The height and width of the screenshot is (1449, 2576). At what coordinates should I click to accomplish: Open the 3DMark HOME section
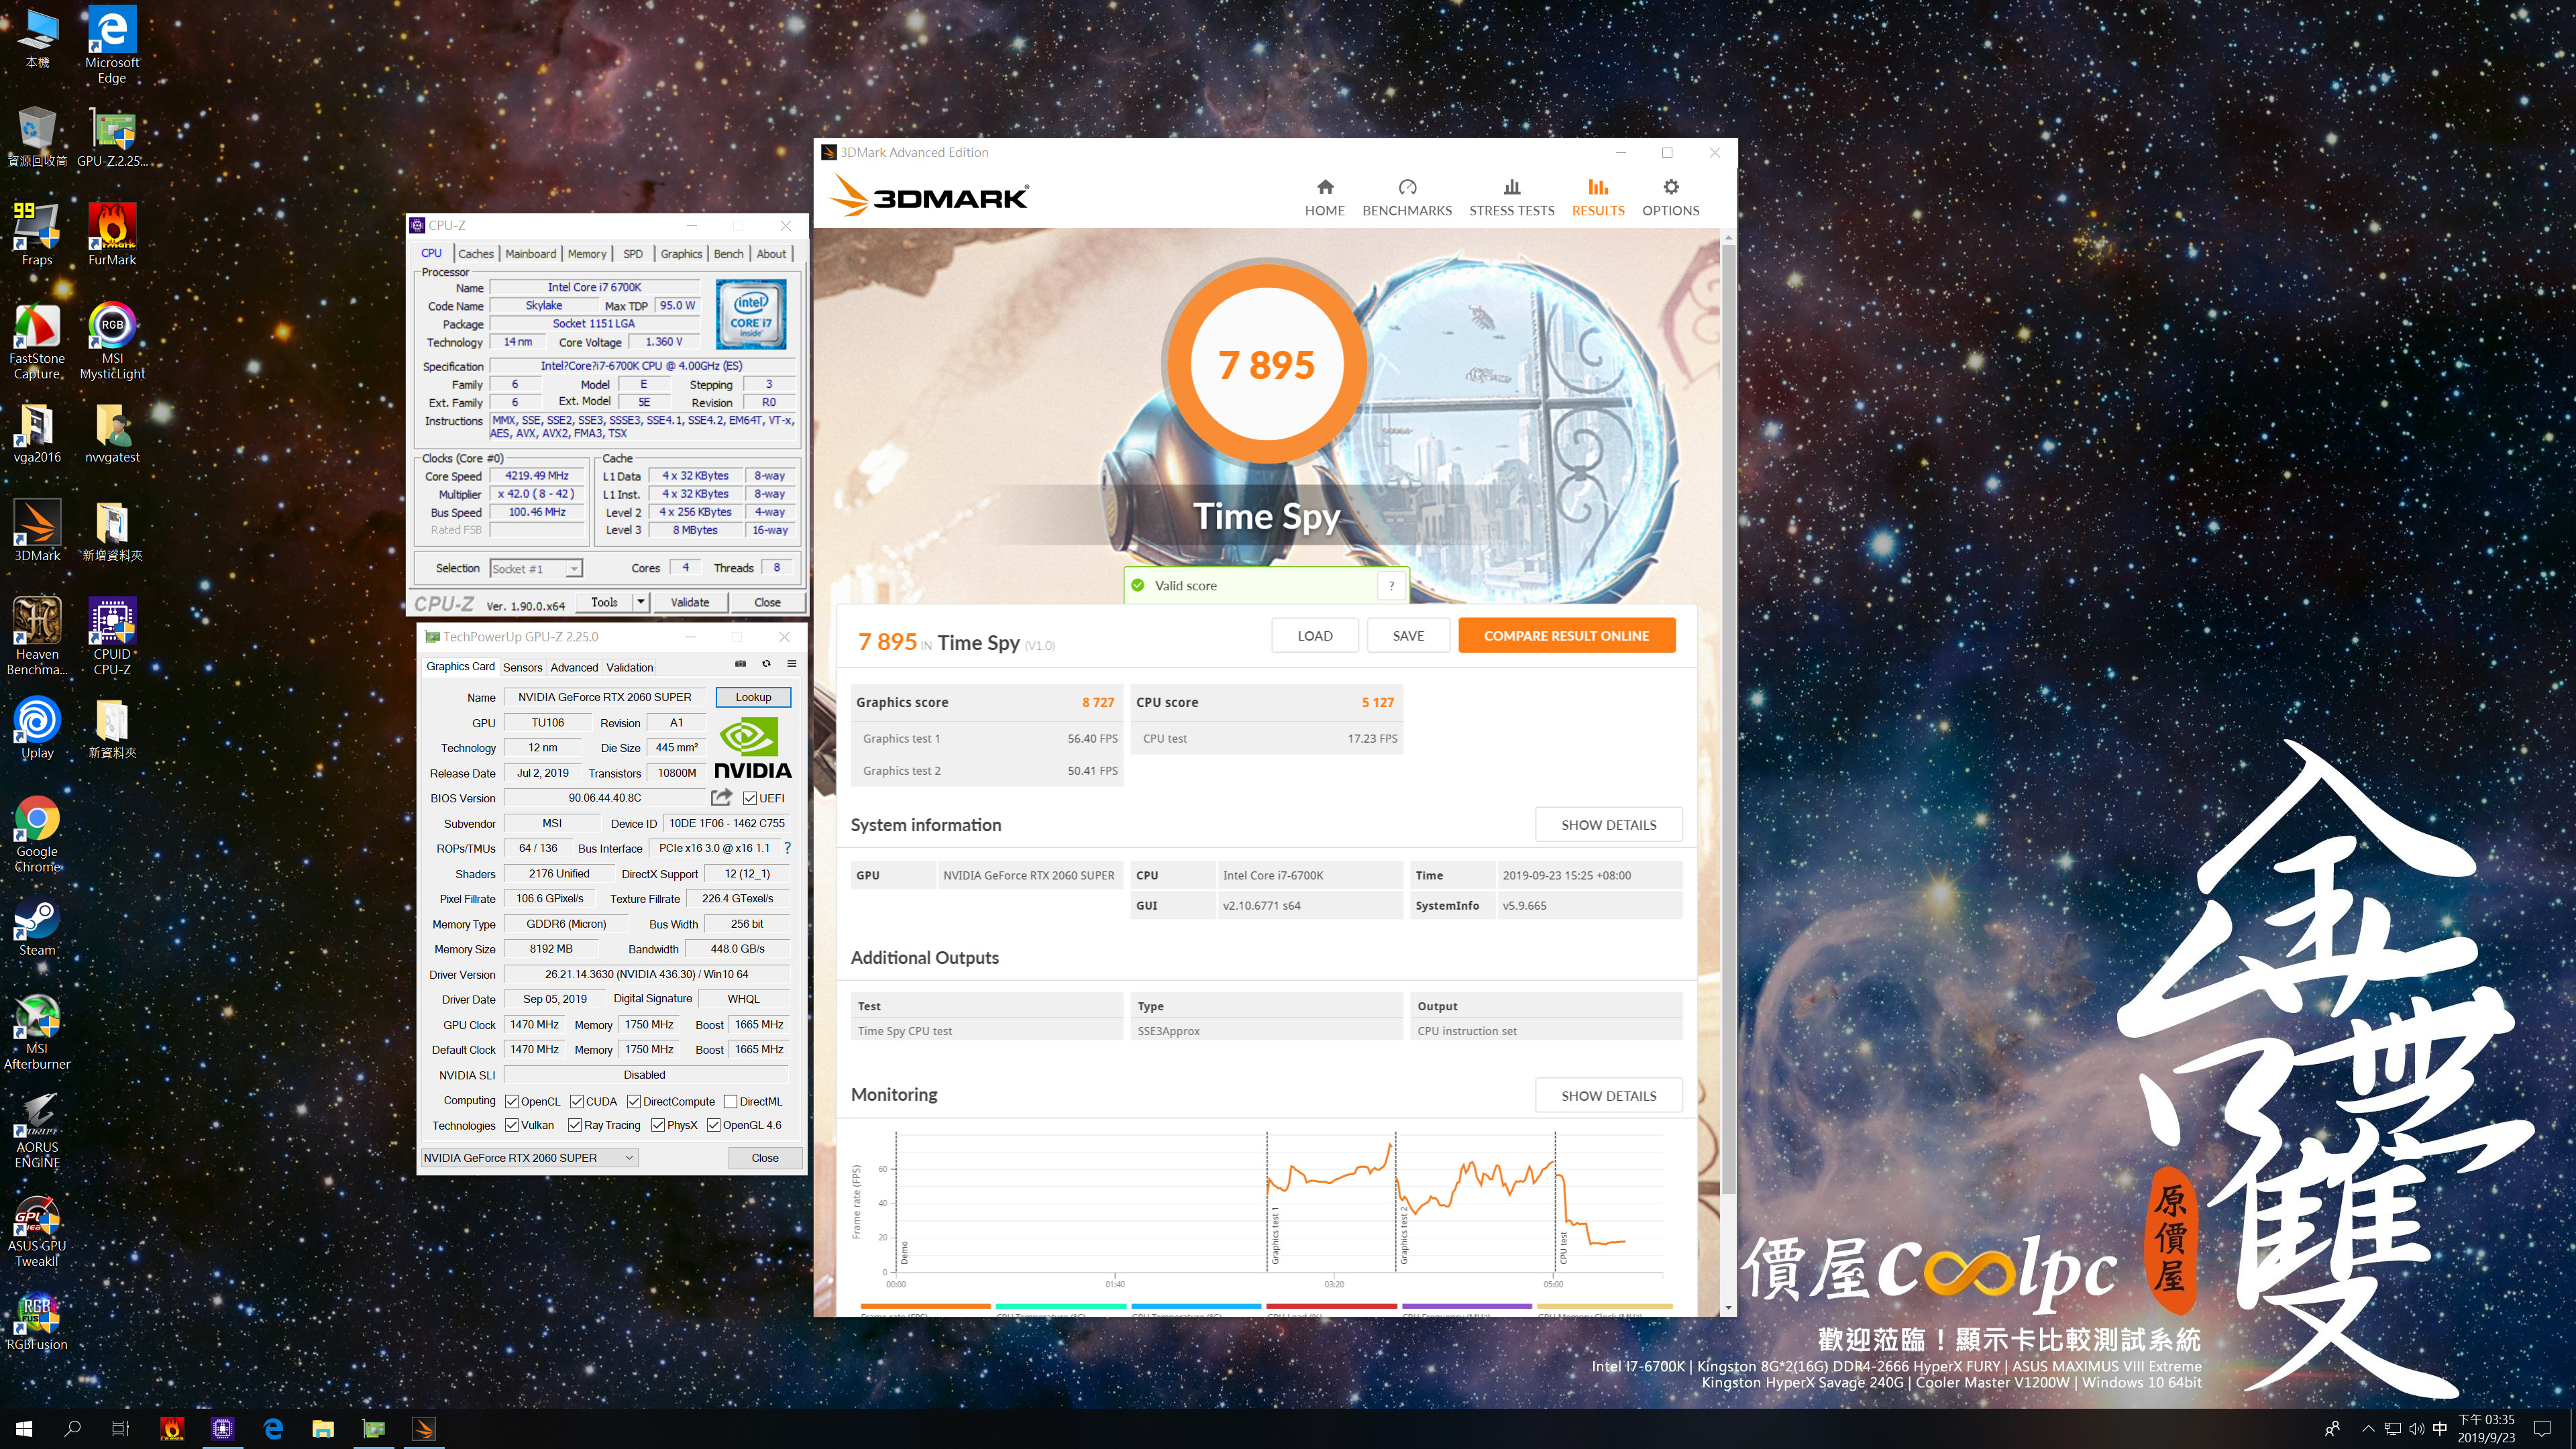pyautogui.click(x=1324, y=197)
